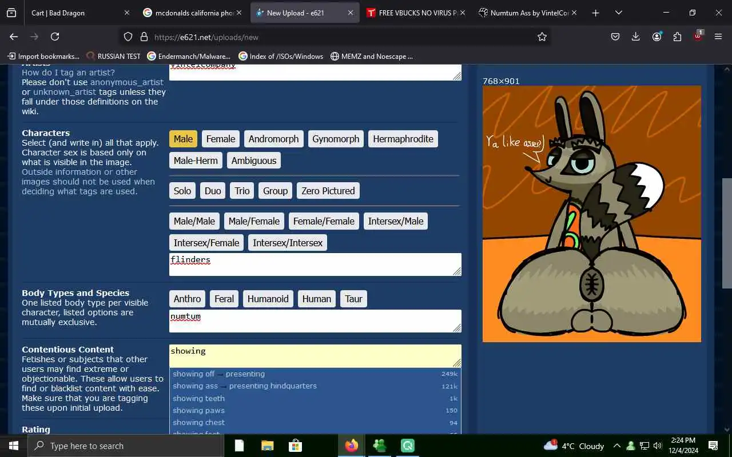Choose the showing chest suggestion

coord(315,423)
